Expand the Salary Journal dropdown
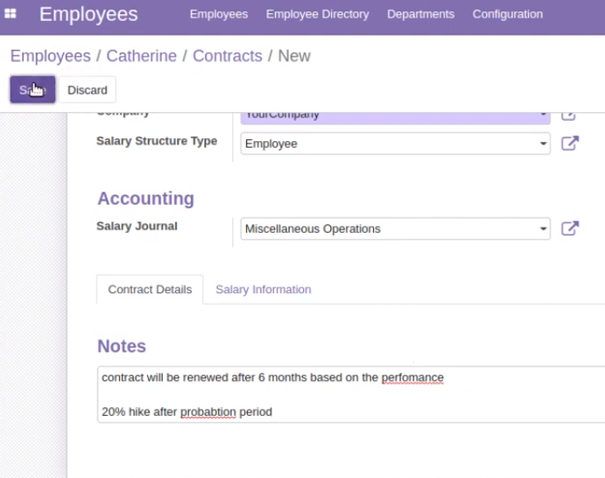Screen dimensions: 605x478 point(543,228)
